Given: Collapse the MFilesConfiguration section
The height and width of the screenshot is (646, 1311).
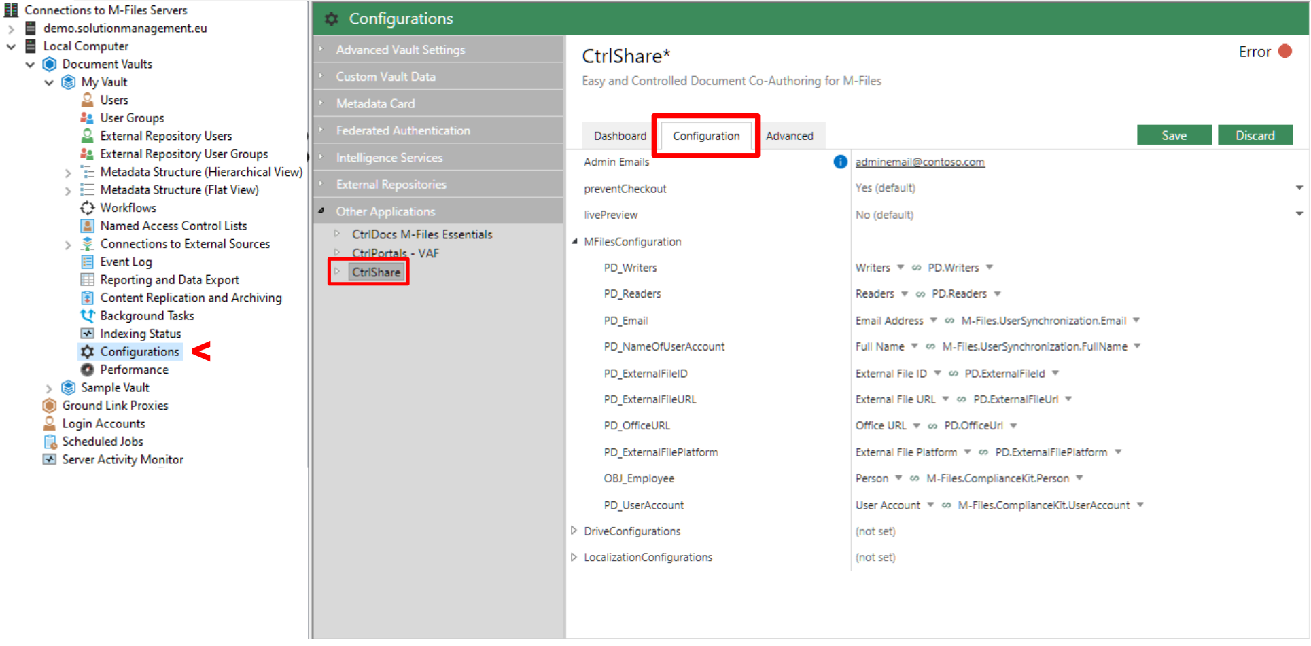Looking at the screenshot, I should click(x=574, y=241).
